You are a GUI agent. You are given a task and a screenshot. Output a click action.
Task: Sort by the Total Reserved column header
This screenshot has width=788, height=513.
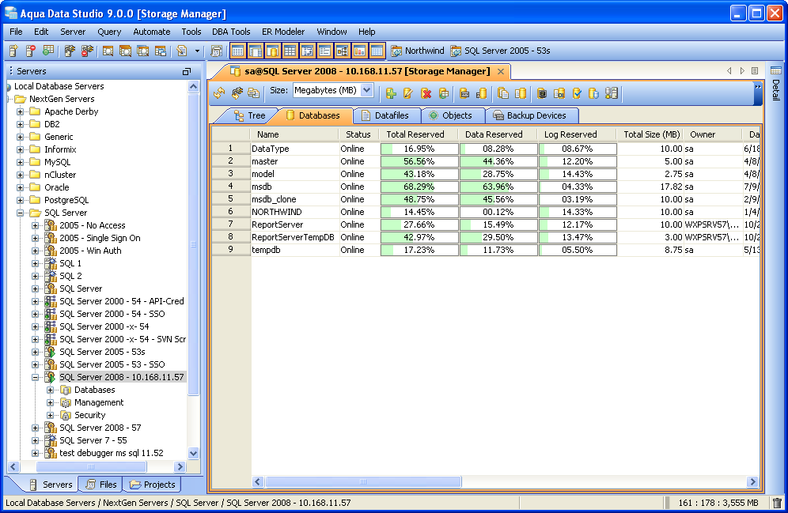[415, 134]
